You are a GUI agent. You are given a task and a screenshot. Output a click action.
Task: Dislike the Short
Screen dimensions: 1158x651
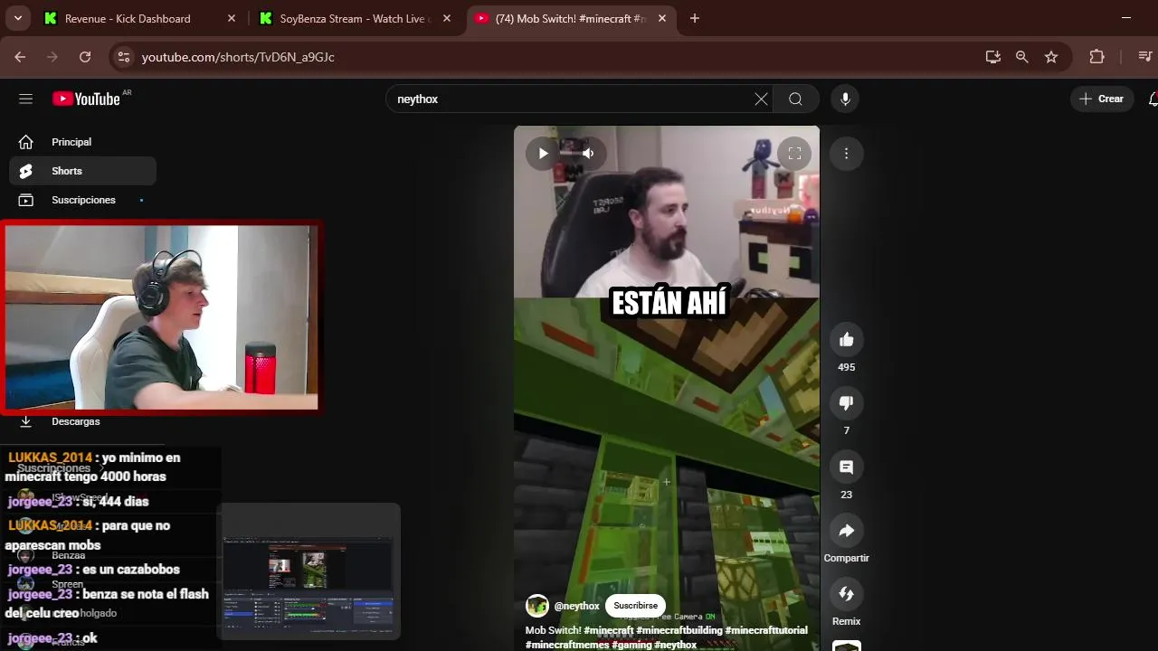(846, 403)
